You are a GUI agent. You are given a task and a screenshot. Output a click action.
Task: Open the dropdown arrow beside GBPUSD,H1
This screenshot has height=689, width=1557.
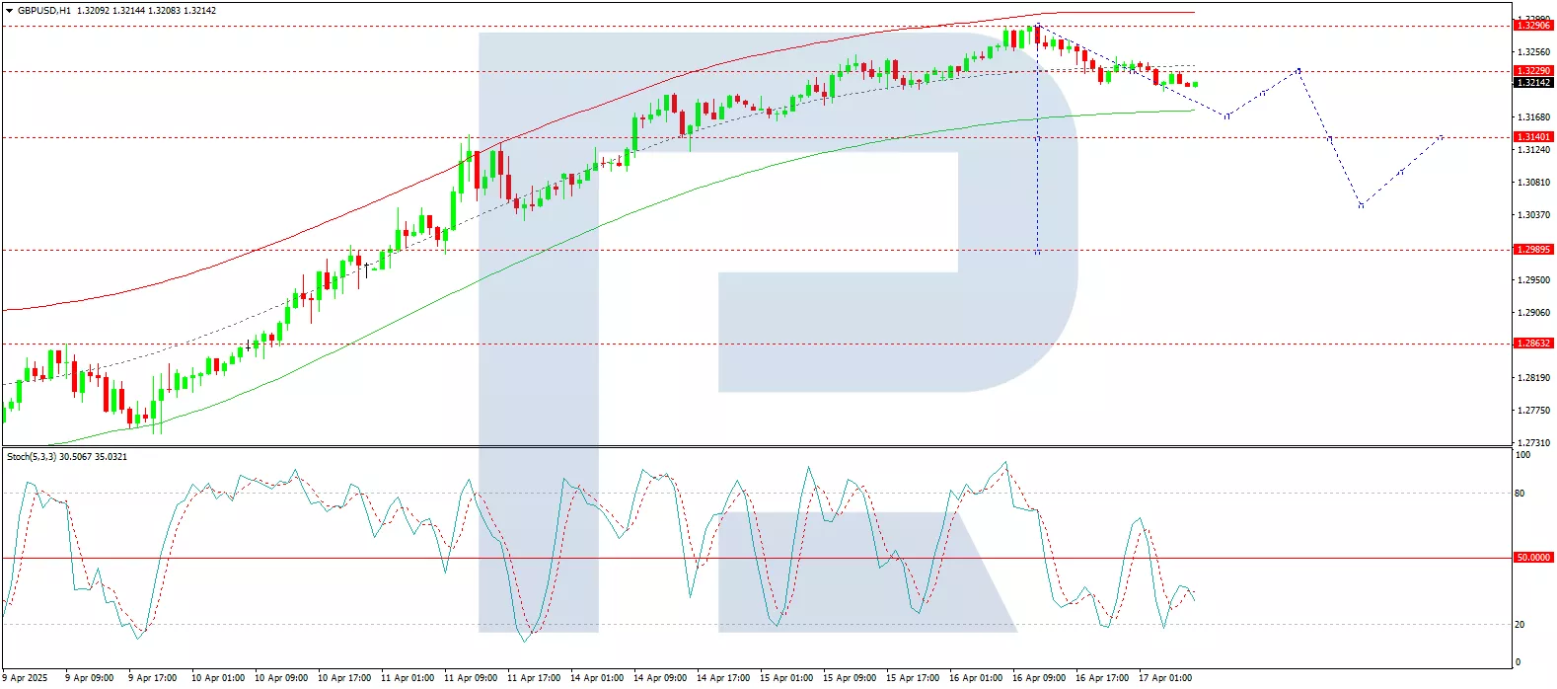point(9,11)
